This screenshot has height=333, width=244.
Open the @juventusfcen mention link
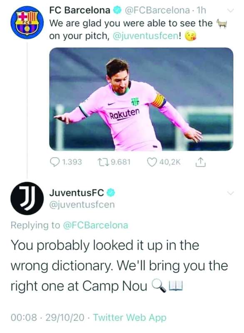point(146,36)
